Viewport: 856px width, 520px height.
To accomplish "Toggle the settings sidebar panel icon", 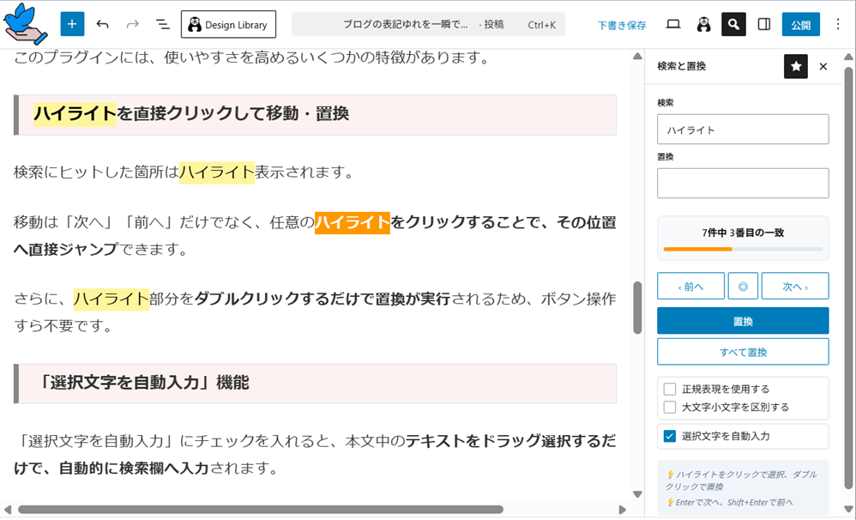I will click(764, 24).
